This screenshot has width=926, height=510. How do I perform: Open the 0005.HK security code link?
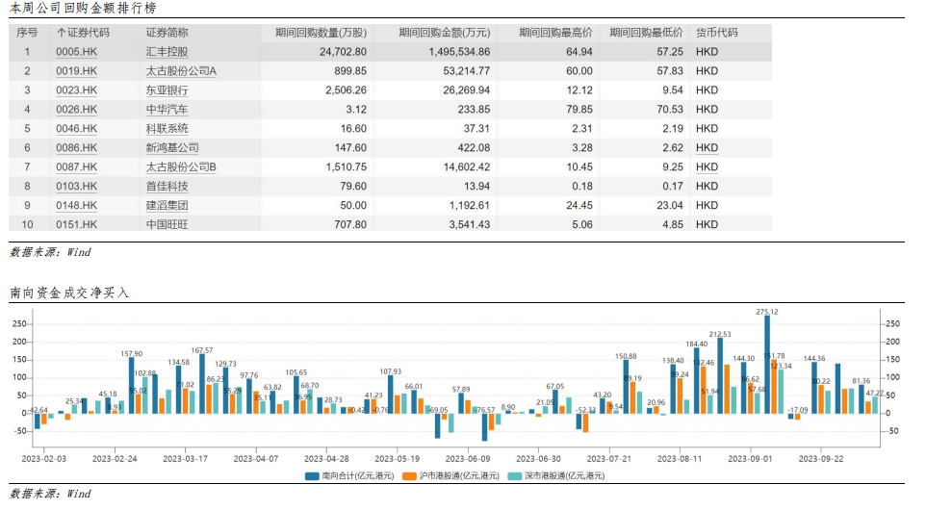click(x=76, y=52)
